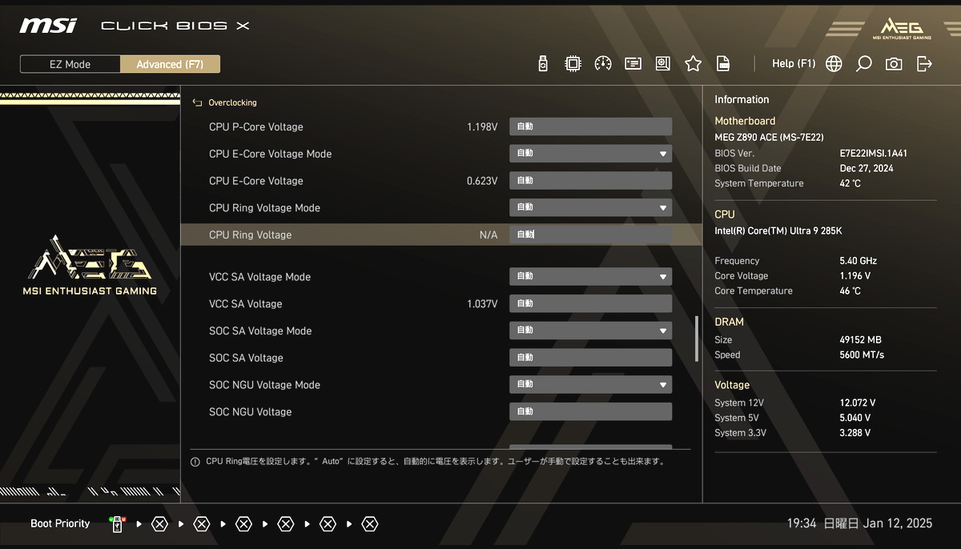Click the exit BIOS door icon
The image size is (961, 549).
[924, 64]
